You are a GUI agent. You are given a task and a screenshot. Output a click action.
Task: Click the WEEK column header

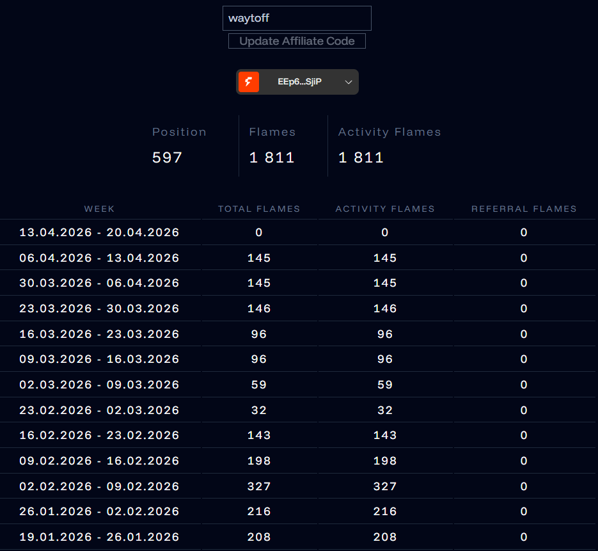(x=99, y=209)
